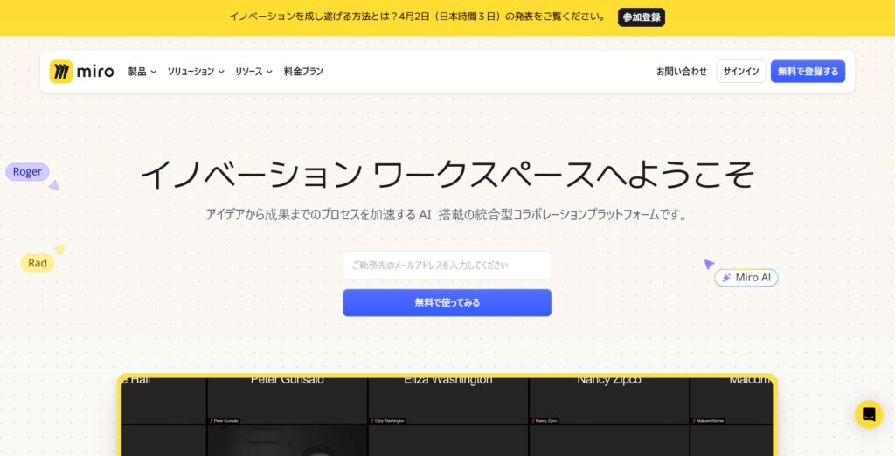Select the Peter Gunsalo video tile
The height and width of the screenshot is (456, 895).
[x=287, y=400]
